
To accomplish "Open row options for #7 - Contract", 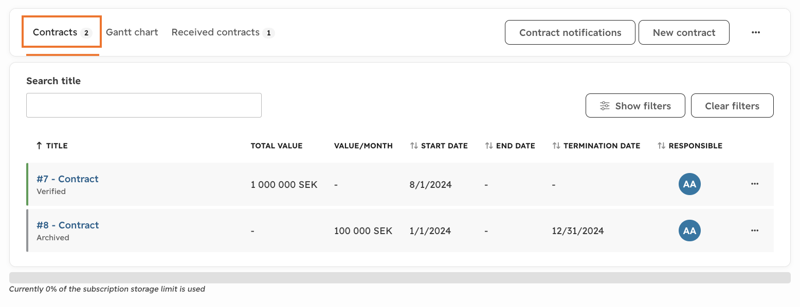I will pyautogui.click(x=755, y=184).
